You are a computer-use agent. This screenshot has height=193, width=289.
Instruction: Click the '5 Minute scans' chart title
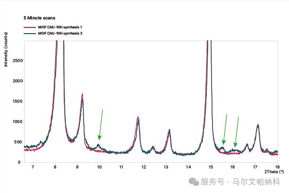40,18
